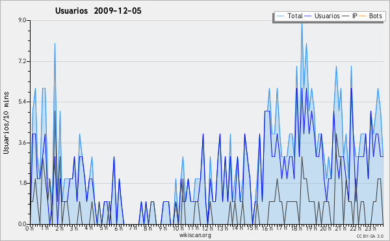Click the '5 h' x-axis label
390x241 pixels.
click(103, 228)
